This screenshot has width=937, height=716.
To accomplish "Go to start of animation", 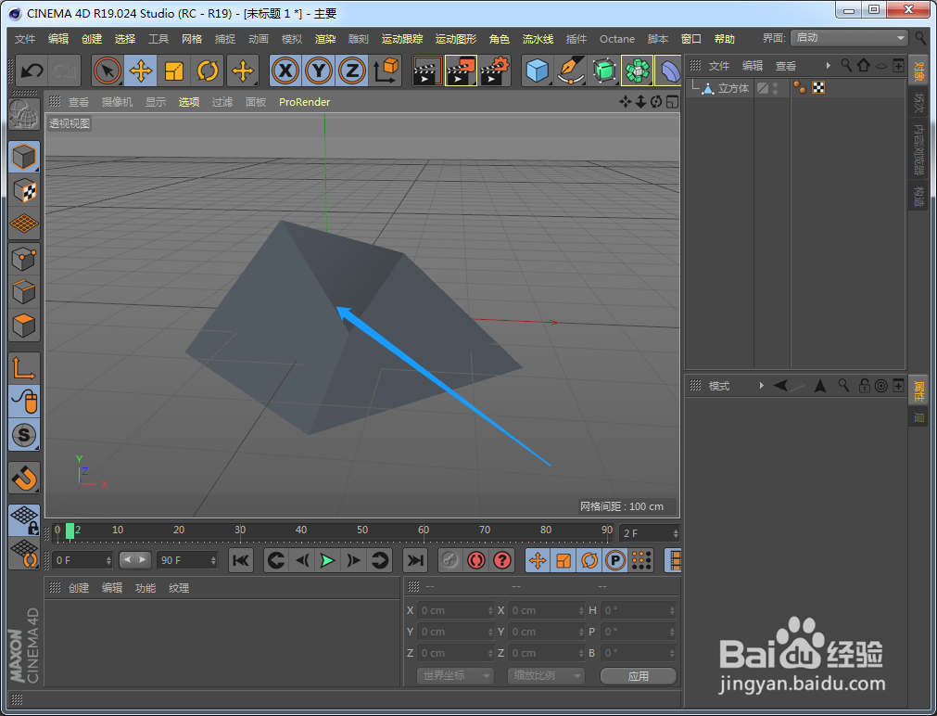I will point(241,560).
